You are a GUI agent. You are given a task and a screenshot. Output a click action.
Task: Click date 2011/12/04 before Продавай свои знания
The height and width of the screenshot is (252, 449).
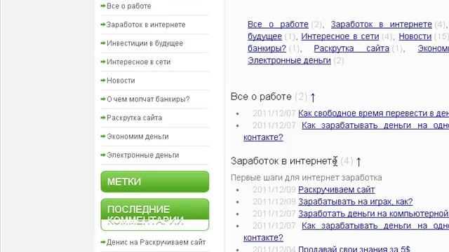[274, 249]
